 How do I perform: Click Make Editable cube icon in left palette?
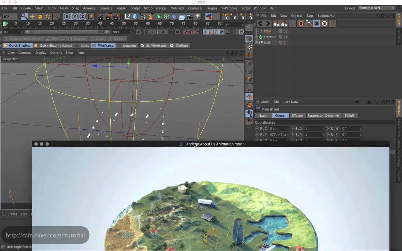point(249,39)
